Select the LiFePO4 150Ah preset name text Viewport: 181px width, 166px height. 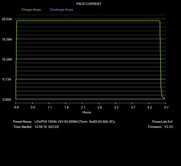coord(75,122)
